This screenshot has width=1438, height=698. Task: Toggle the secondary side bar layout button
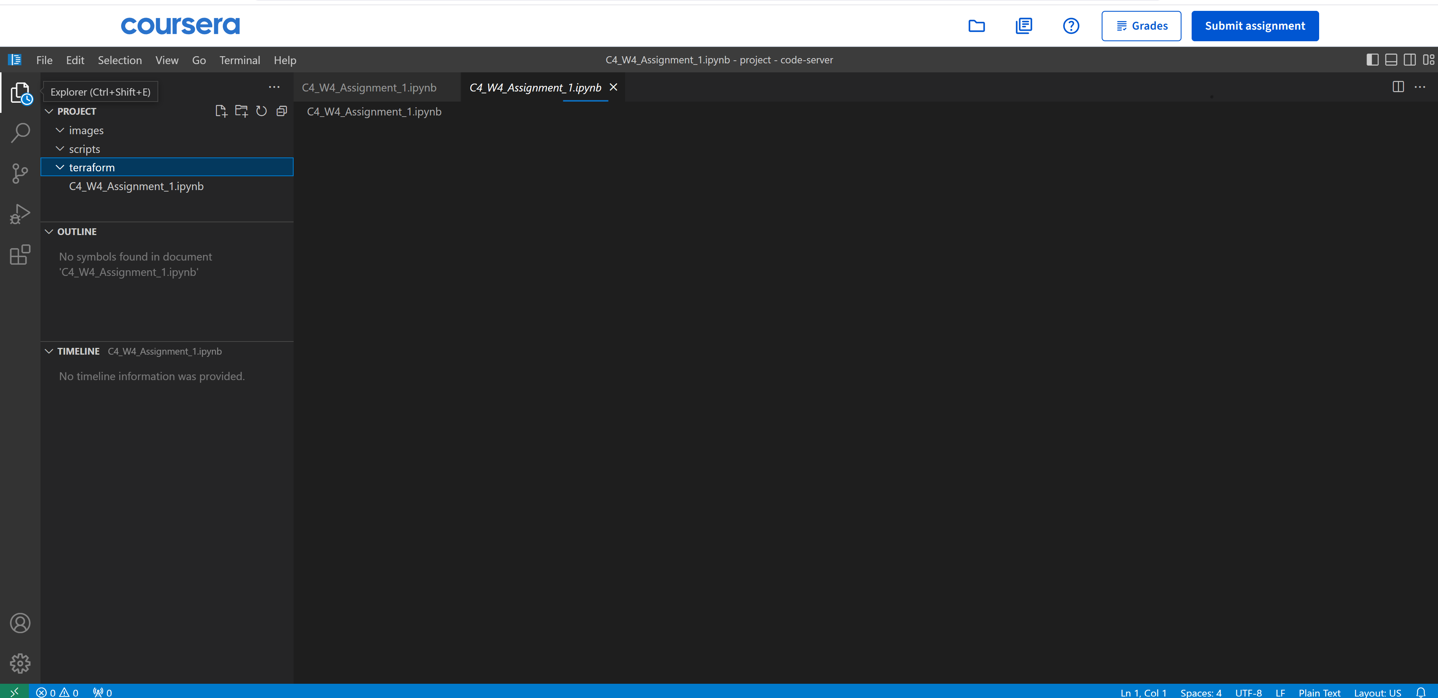pos(1410,60)
